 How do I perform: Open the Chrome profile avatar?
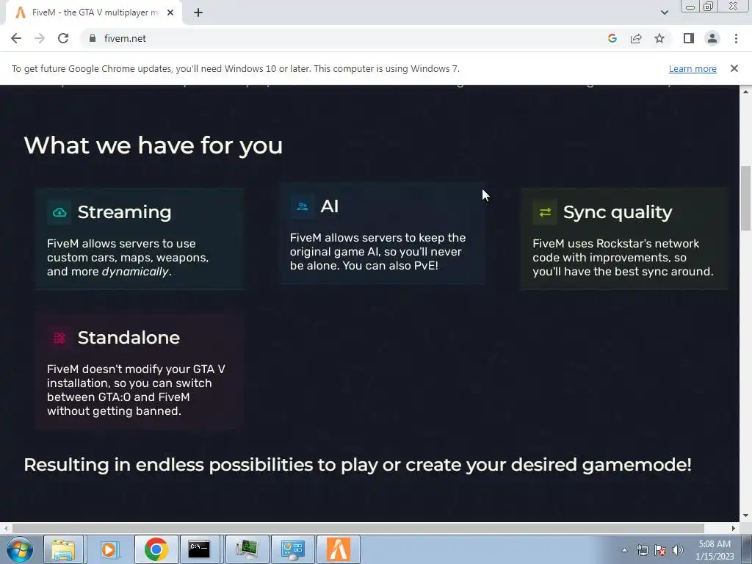coord(712,38)
